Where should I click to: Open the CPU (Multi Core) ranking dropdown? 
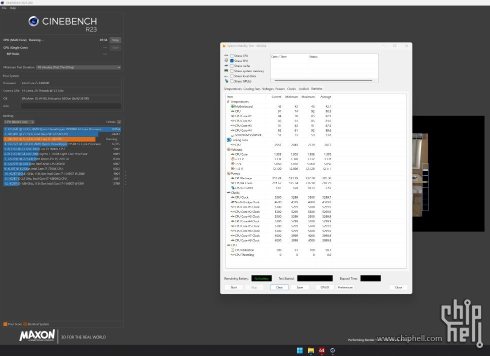pos(19,122)
